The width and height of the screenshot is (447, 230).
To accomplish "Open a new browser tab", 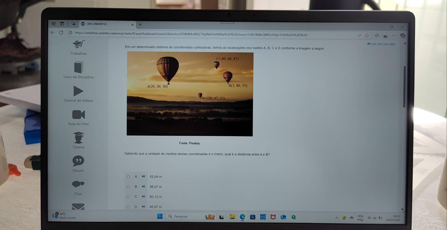I will point(140,25).
